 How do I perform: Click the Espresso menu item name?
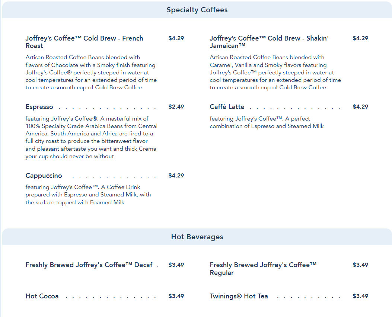point(39,107)
